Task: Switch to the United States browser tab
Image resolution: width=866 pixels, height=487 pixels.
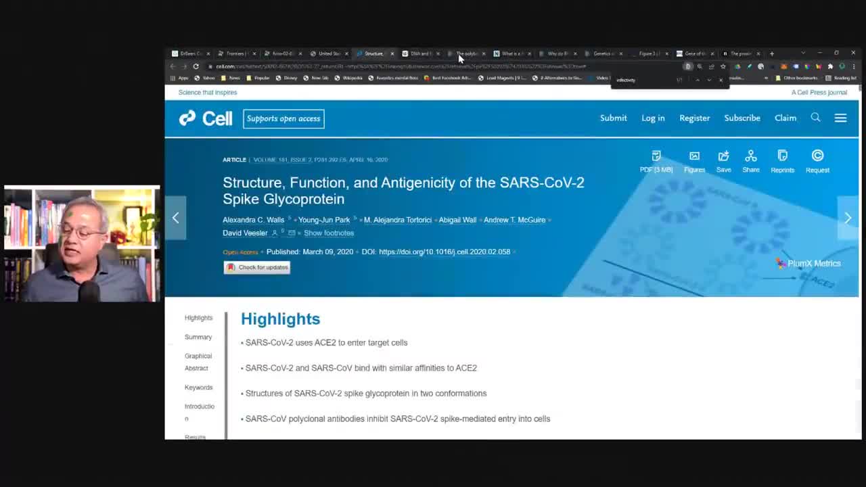Action: (x=328, y=53)
